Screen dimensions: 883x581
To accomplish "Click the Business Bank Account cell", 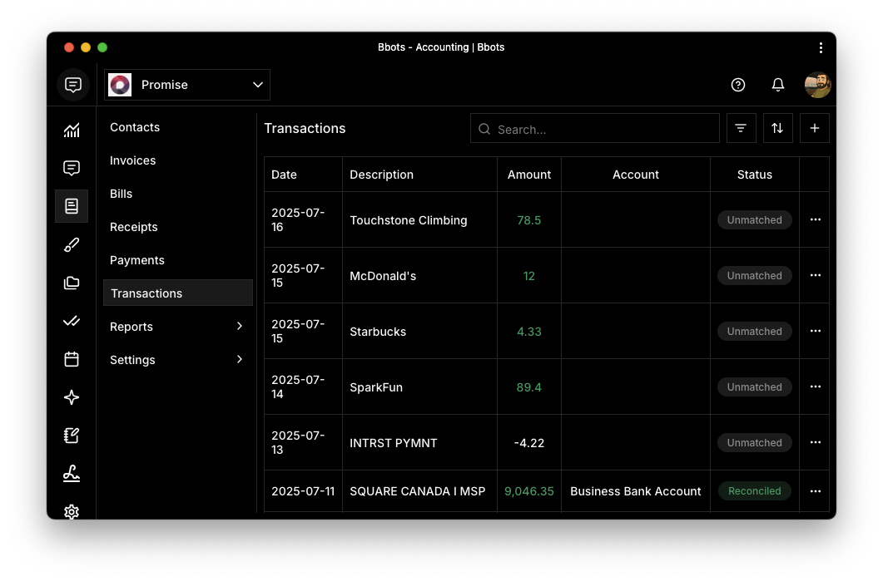I will [x=635, y=491].
